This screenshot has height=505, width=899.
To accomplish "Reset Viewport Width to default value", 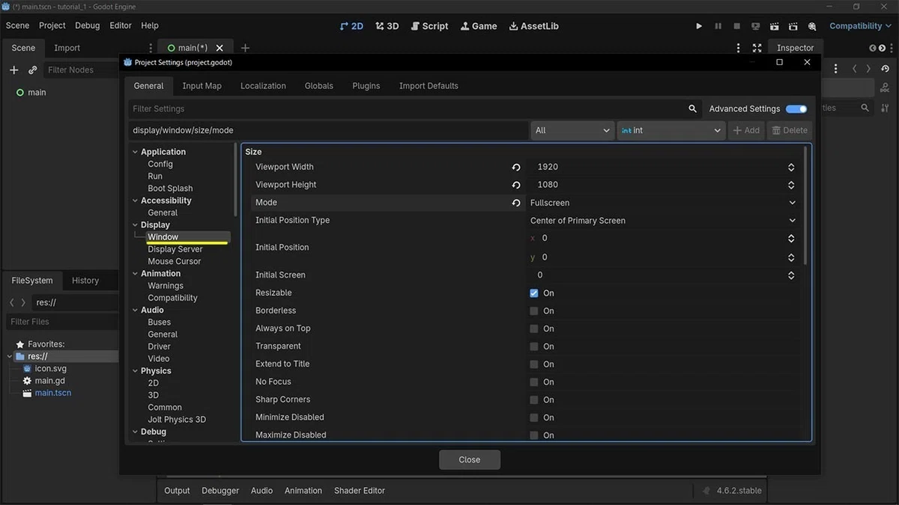I will [516, 168].
